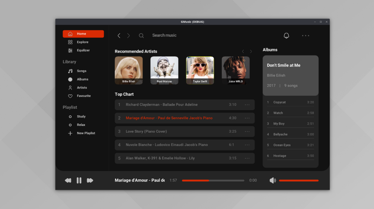Skip to the next track

click(x=90, y=180)
